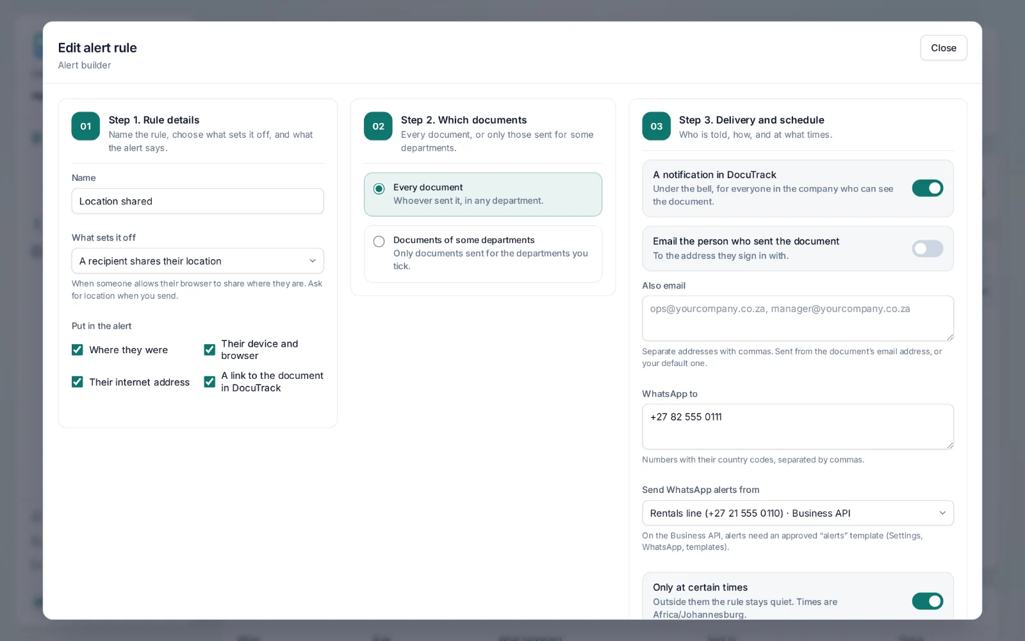Uncheck A link to the document in DocuTrack

click(x=209, y=382)
